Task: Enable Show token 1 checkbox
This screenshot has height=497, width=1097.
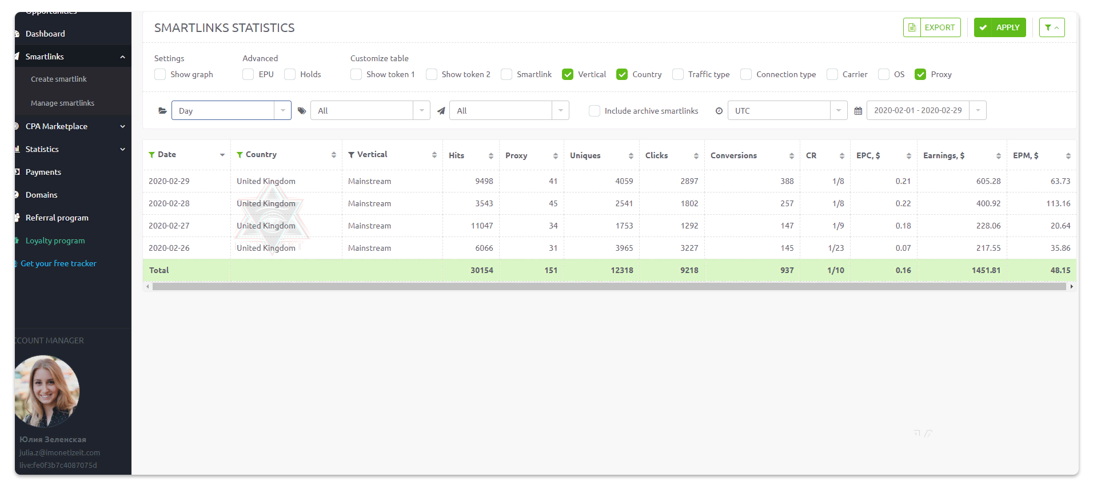Action: coord(356,74)
